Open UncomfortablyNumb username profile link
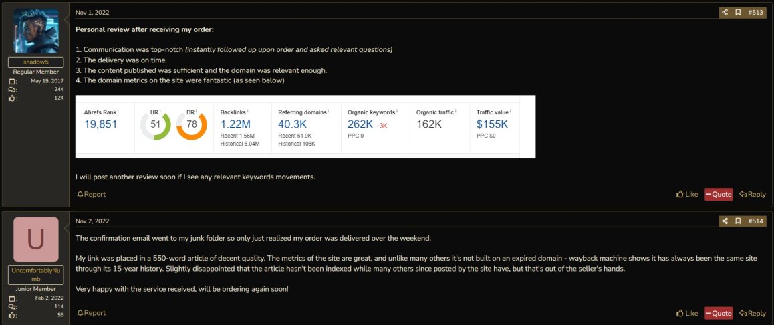This screenshot has width=774, height=325. (35, 275)
